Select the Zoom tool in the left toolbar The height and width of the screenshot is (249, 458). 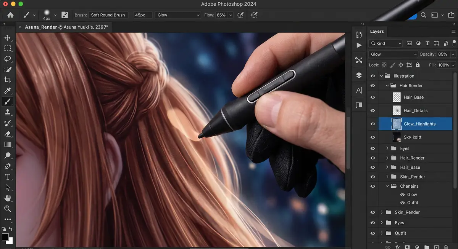pos(7,209)
